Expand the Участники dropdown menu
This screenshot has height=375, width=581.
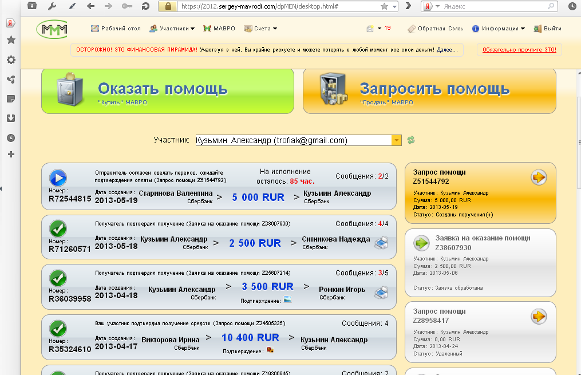[x=172, y=29]
